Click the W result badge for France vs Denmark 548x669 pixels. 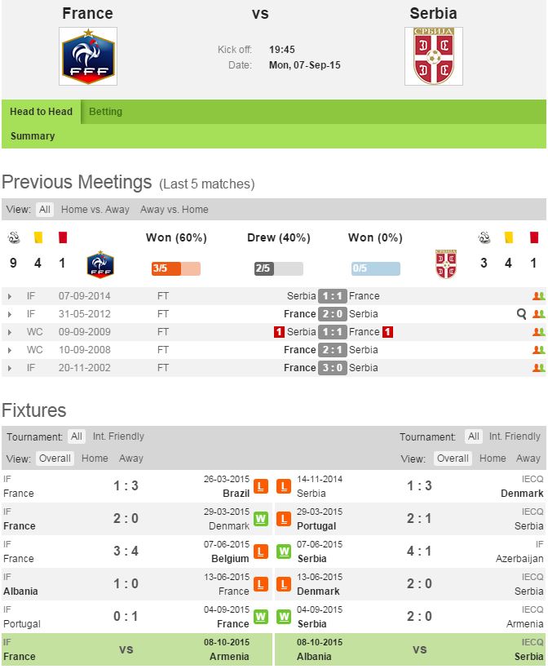pos(261,519)
